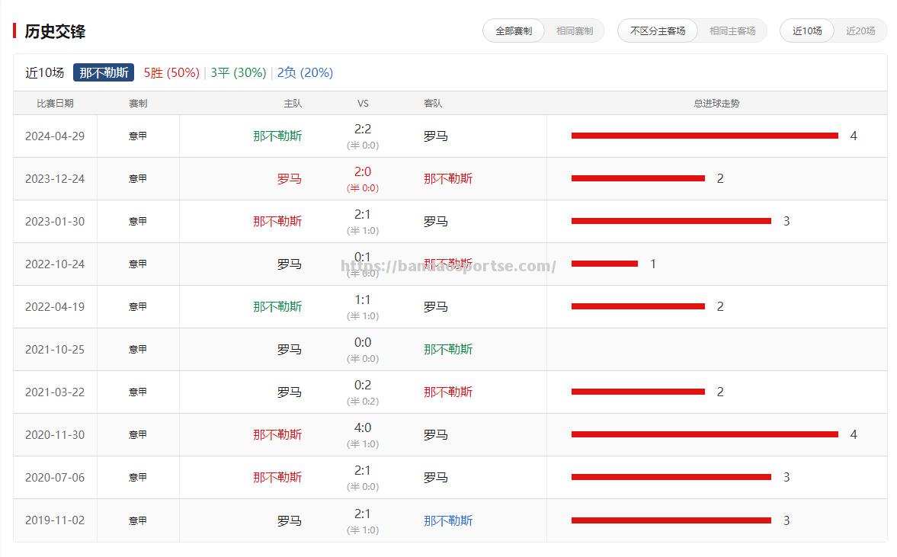Click the date 2019-11-02
This screenshot has height=557, width=897.
pyautogui.click(x=55, y=521)
